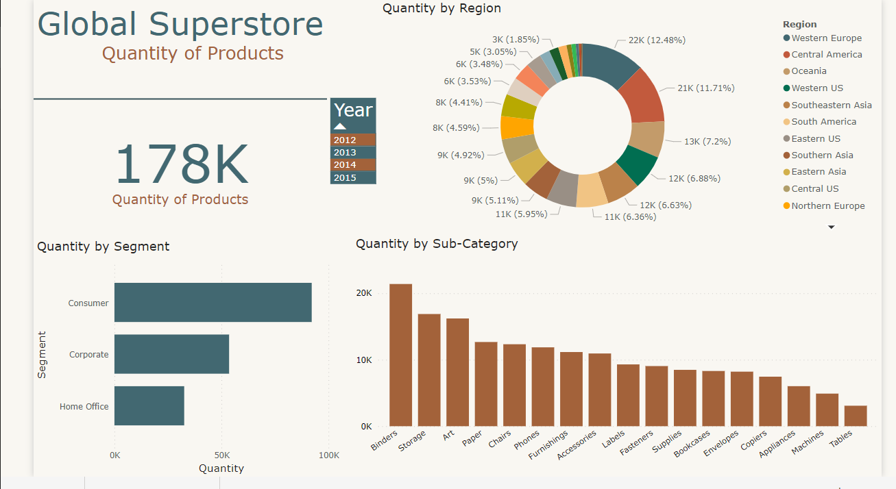Click the 6K (3.48%) donut label
Image resolution: width=896 pixels, height=489 pixels.
click(479, 64)
